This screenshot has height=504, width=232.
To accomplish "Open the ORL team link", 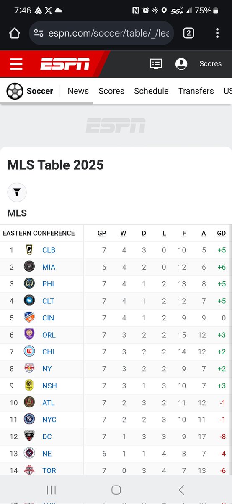I will (x=49, y=335).
